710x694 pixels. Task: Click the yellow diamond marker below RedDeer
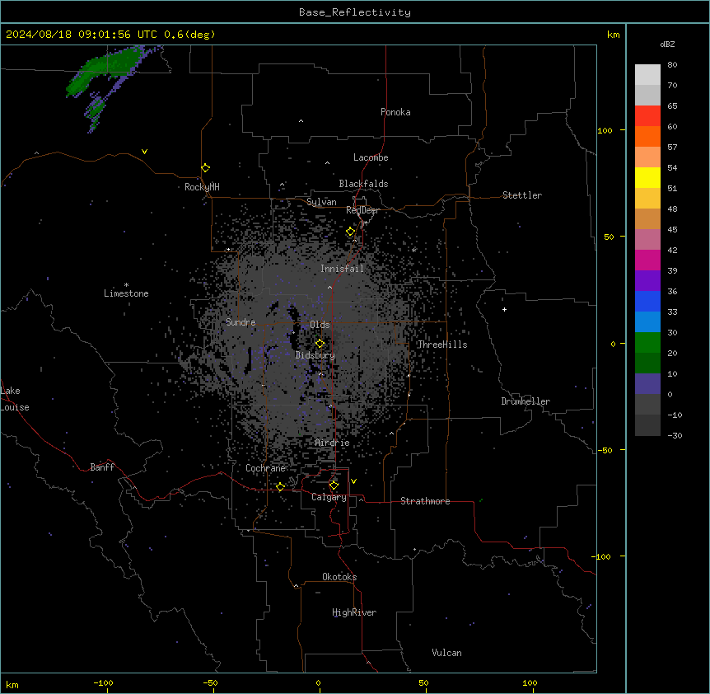(351, 232)
